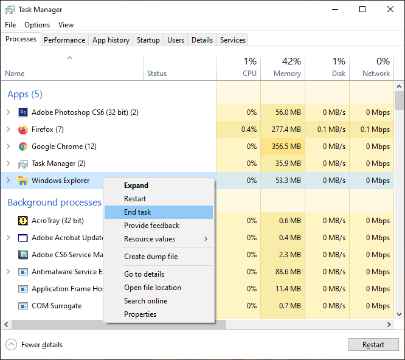
Task: Click the vertical scrollbar up arrow
Action: point(400,86)
